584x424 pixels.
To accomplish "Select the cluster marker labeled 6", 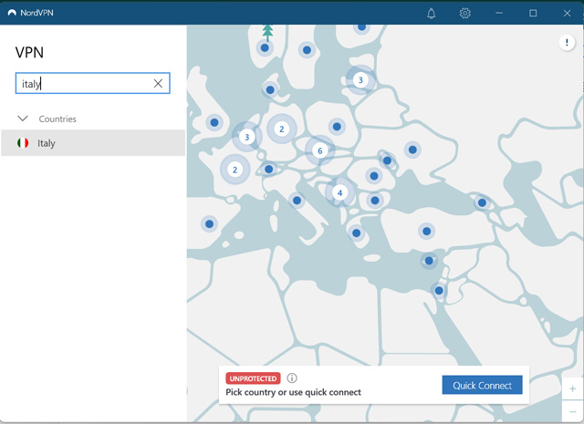I will click(319, 150).
